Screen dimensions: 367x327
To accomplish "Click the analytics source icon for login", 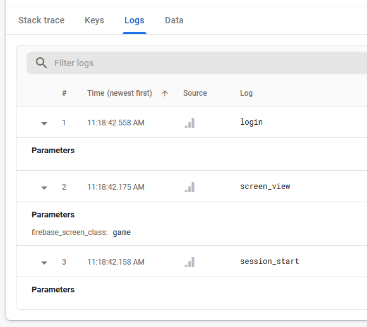I will (190, 123).
